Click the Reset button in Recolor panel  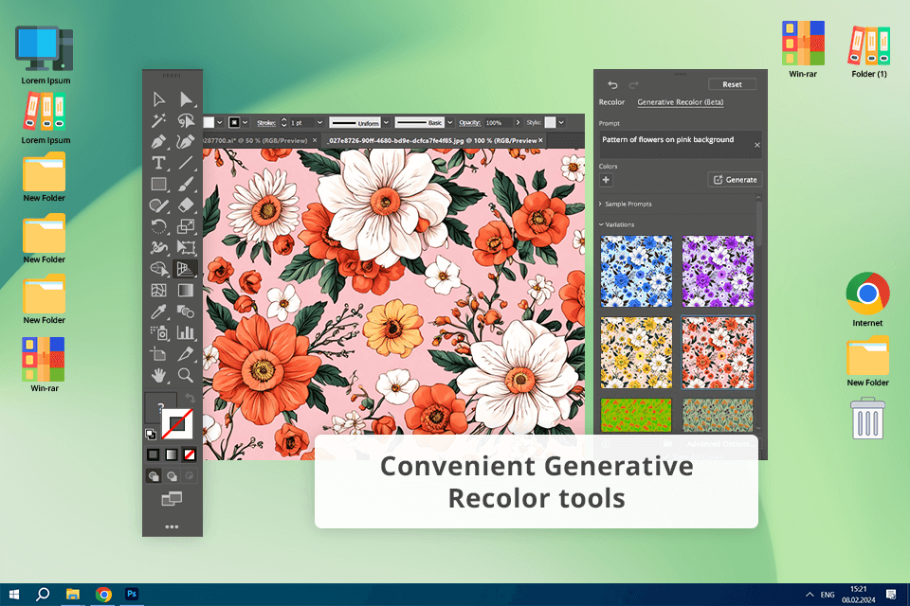pyautogui.click(x=732, y=84)
